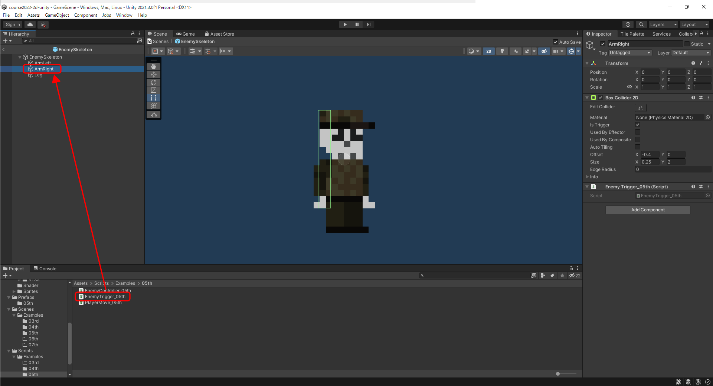
Task: Click the Pause button in toolbar
Action: coord(357,24)
